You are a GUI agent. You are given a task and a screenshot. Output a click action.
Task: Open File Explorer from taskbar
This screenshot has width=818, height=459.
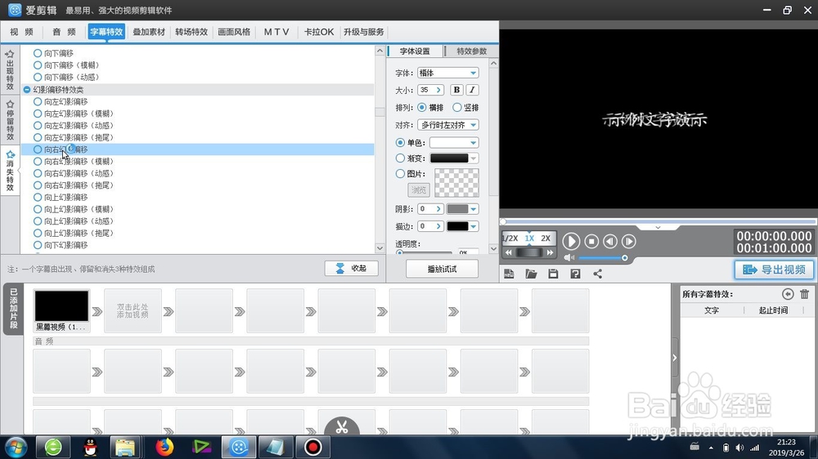click(x=125, y=447)
